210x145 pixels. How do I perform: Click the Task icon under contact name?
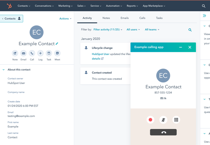[49, 53]
